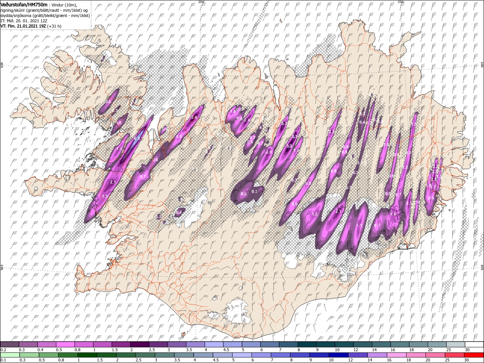Viewport: 484px width, 363px height.
Task: Select lavender top-row swatch 4 to 4.5
Action: 214,344
